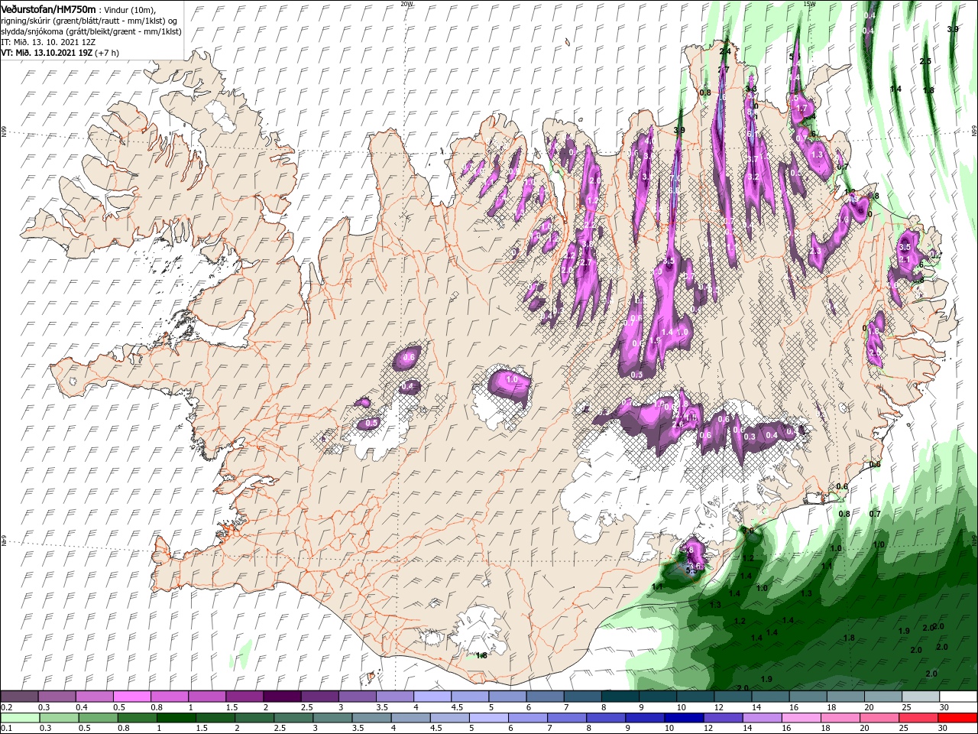978x734 pixels.
Task: Select the 7 blue swatch on the lower rain scale
Action: (x=566, y=718)
